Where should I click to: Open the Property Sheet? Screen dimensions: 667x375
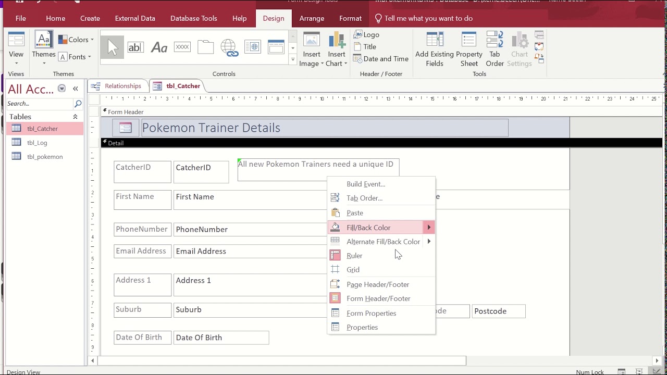[x=469, y=49]
